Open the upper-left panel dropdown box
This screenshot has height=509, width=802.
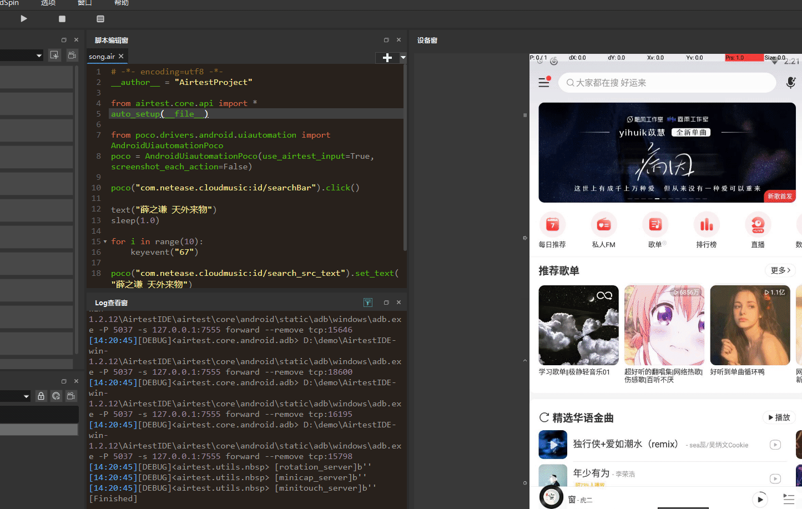click(x=22, y=56)
